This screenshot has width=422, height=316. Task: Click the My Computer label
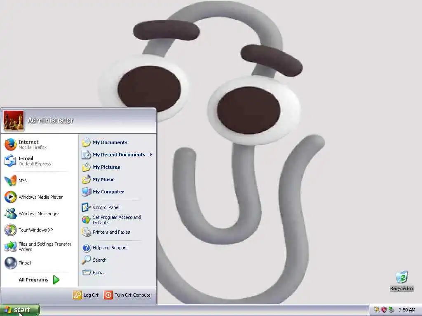(x=108, y=192)
